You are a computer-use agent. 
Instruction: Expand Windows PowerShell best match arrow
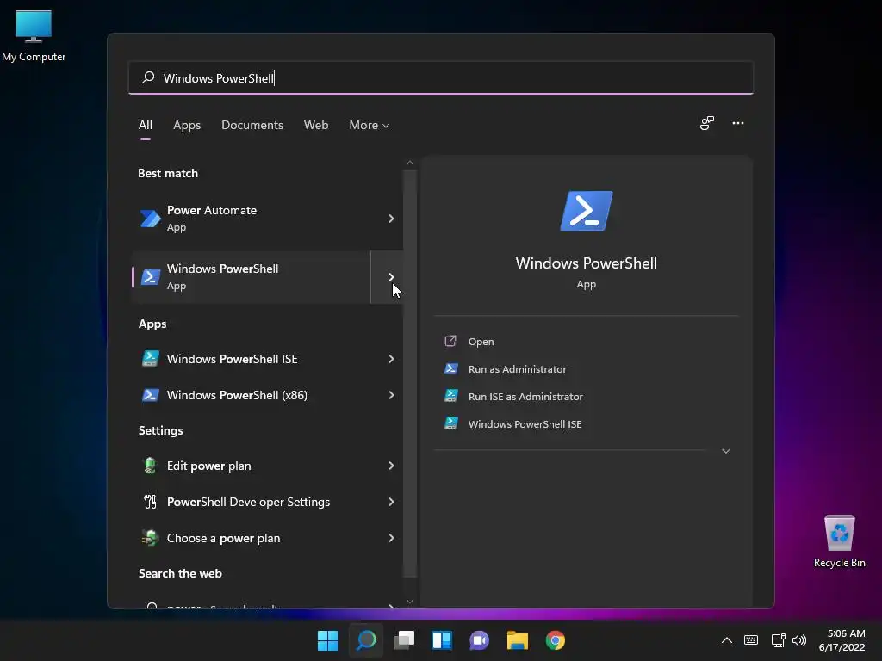coord(391,276)
